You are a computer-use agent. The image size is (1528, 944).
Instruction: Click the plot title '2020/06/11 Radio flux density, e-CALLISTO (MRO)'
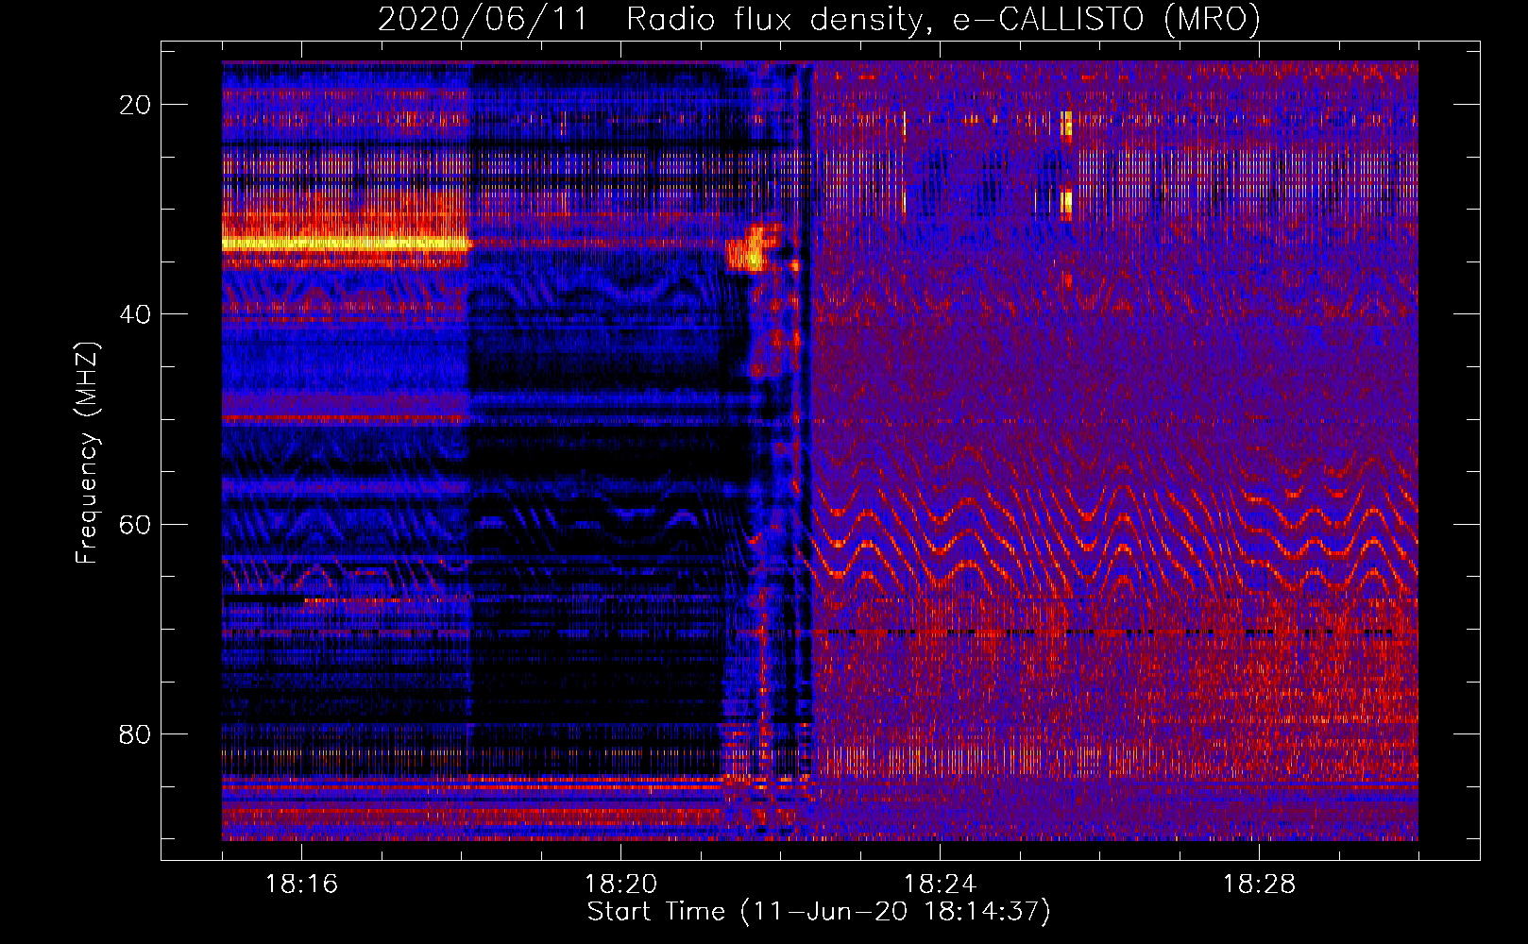click(819, 19)
